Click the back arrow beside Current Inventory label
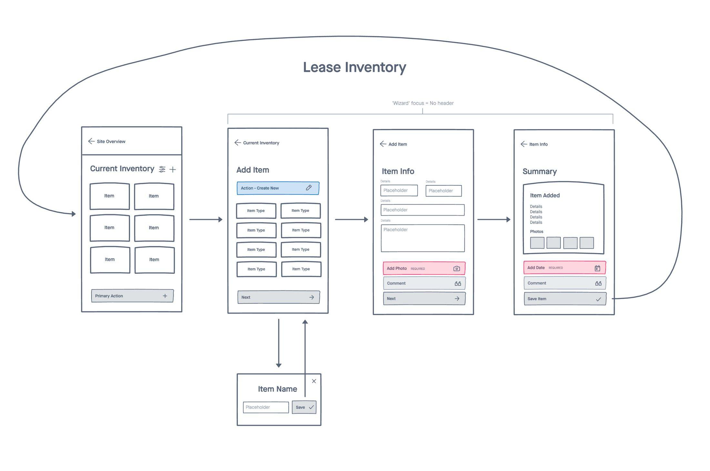 click(x=238, y=143)
